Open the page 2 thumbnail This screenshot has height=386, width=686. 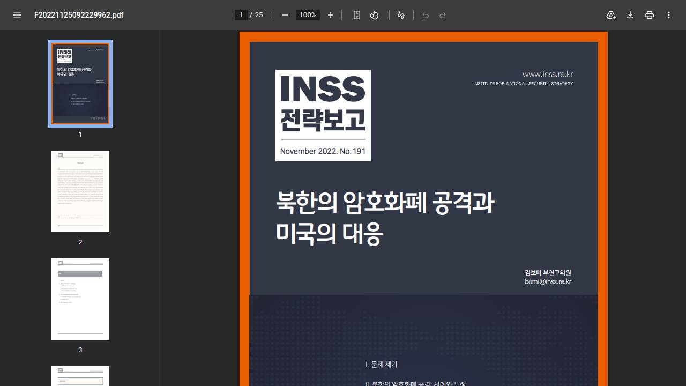[x=80, y=191]
